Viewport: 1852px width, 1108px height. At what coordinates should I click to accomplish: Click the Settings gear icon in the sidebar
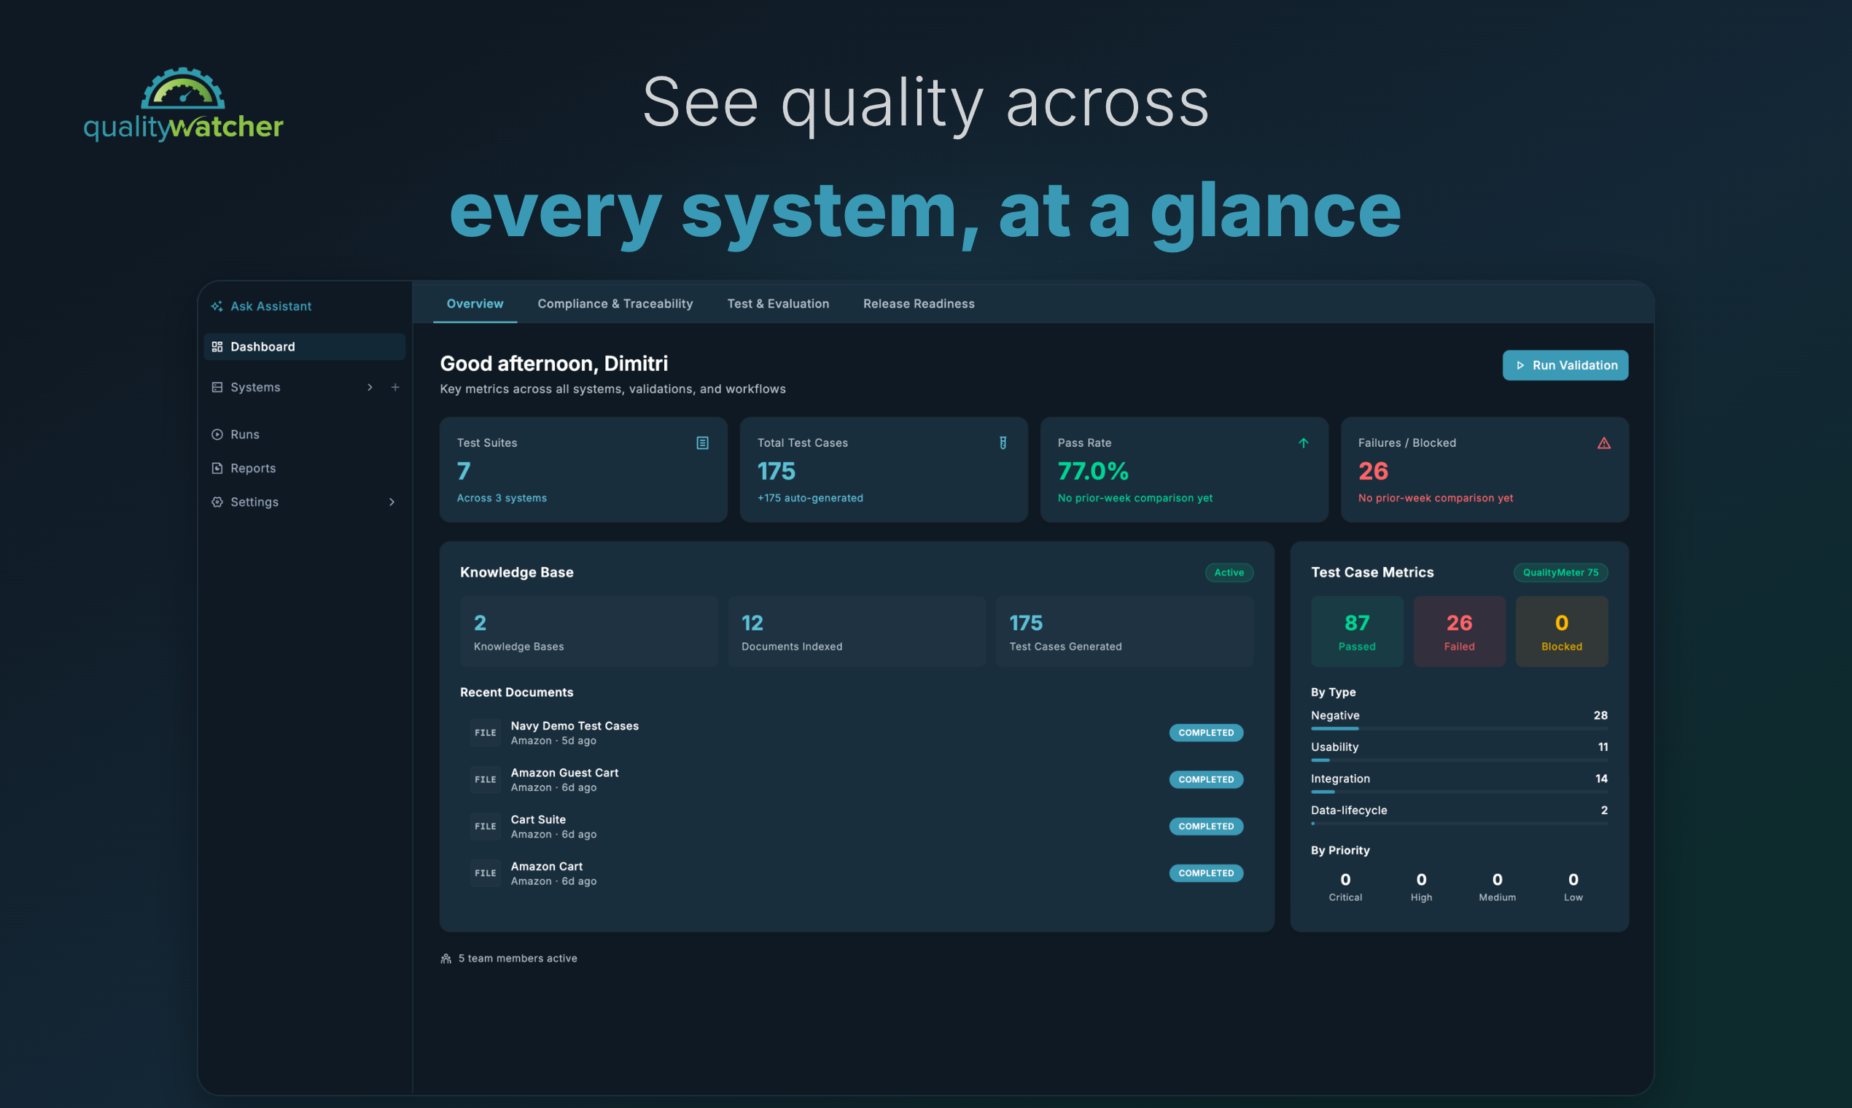coord(217,502)
